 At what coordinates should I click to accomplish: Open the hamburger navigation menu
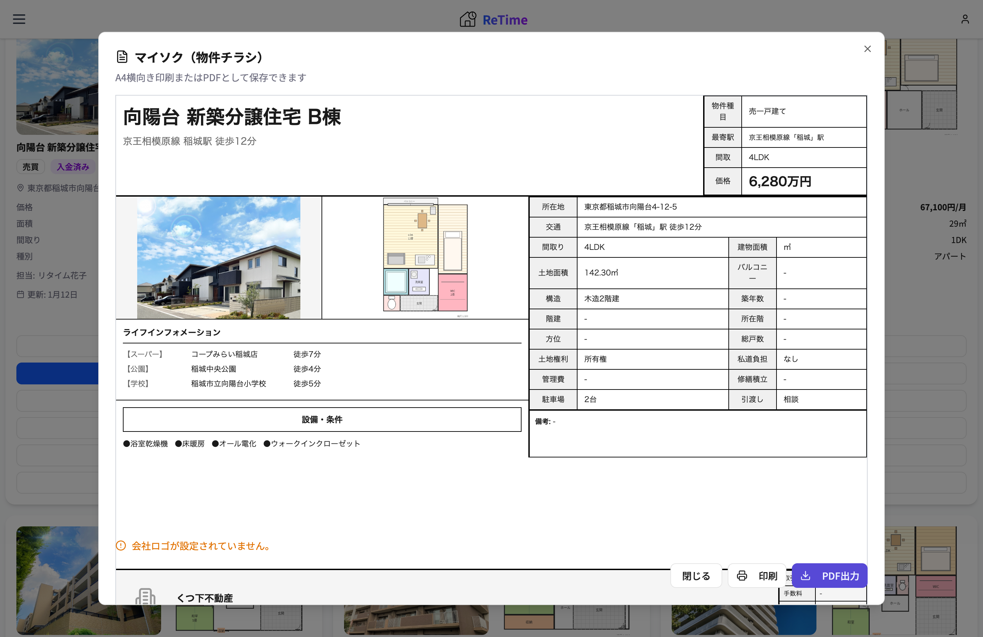18,19
